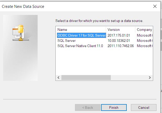Select ODBC Driver 17 for SQL Server
Viewport: 162px width, 113px height.
(82, 35)
